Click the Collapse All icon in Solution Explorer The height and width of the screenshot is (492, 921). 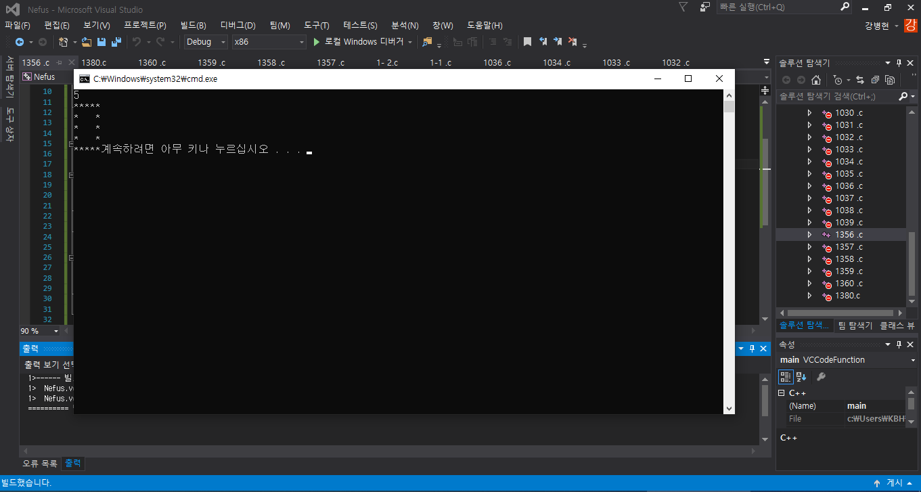coord(875,80)
